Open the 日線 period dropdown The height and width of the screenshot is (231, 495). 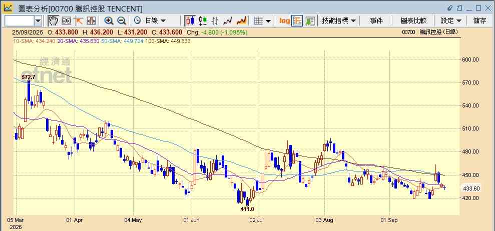point(155,21)
